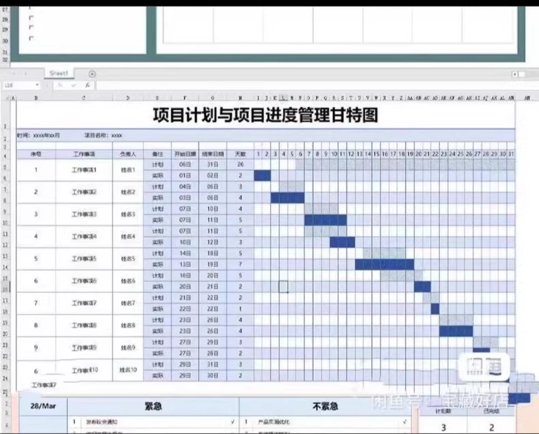The image size is (539, 434).
Task: Select column B header
Action: point(36,98)
